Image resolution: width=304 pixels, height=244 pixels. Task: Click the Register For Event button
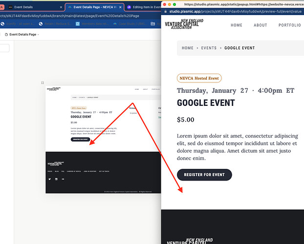click(204, 175)
